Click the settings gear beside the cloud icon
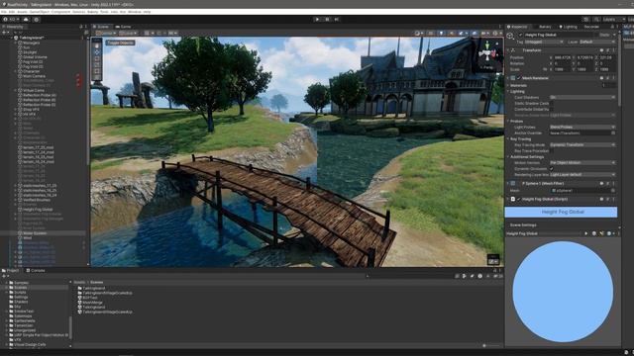The width and height of the screenshot is (634, 356). (x=37, y=19)
